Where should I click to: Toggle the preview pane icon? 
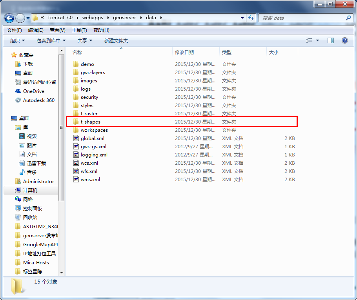coord(331,40)
